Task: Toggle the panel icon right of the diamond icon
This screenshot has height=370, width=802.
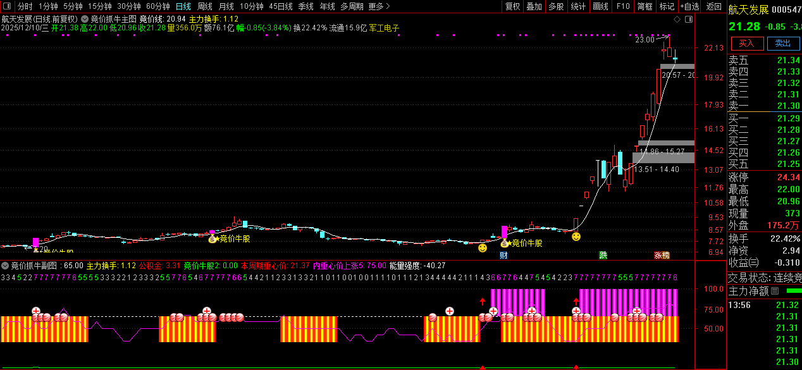Action: 688,20
